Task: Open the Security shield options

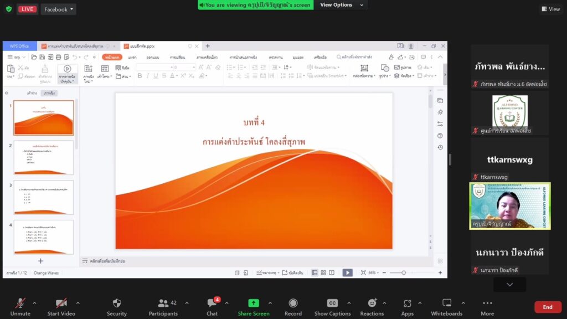Action: pos(116,303)
